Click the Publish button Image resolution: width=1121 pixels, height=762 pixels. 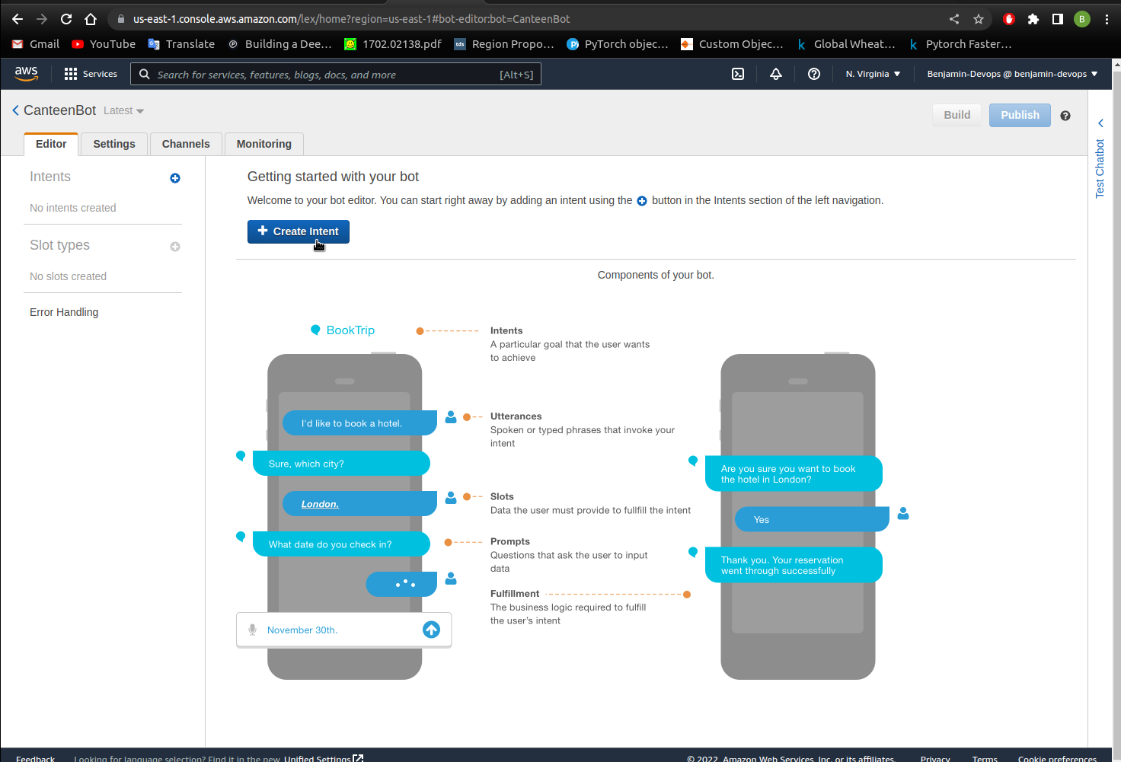point(1020,115)
